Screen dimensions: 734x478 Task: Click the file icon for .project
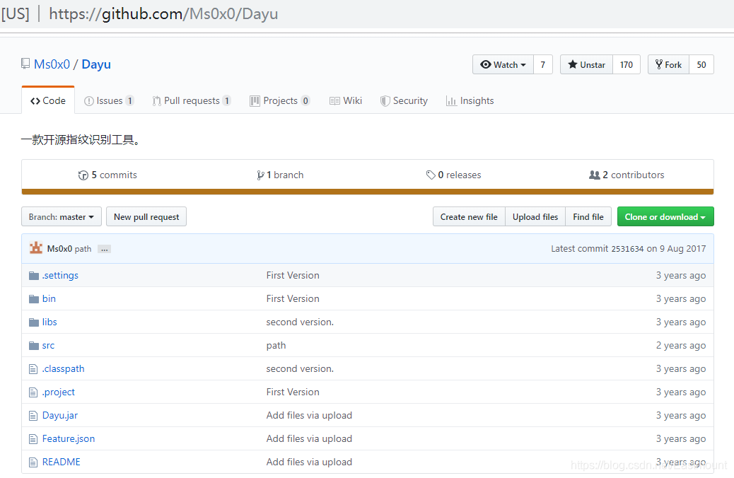click(x=33, y=392)
